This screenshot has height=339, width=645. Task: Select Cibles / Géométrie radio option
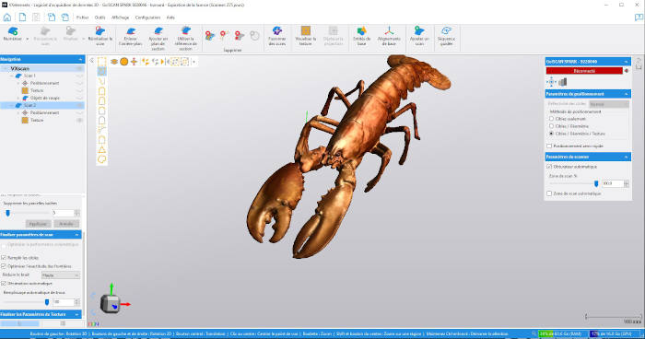point(552,126)
